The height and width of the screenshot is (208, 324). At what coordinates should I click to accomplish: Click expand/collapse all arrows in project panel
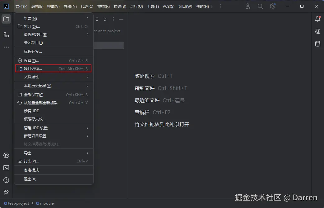[x=97, y=19]
